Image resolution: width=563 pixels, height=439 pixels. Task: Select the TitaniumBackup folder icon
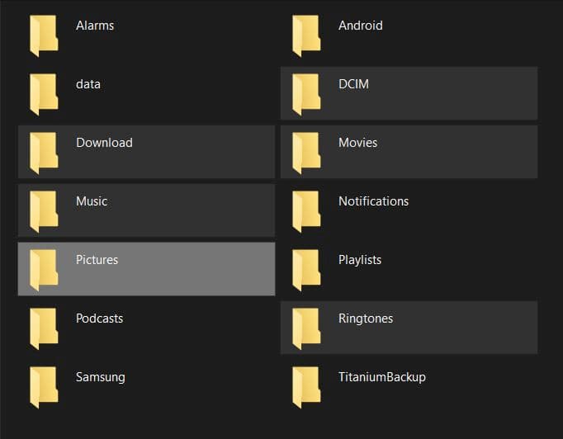306,386
